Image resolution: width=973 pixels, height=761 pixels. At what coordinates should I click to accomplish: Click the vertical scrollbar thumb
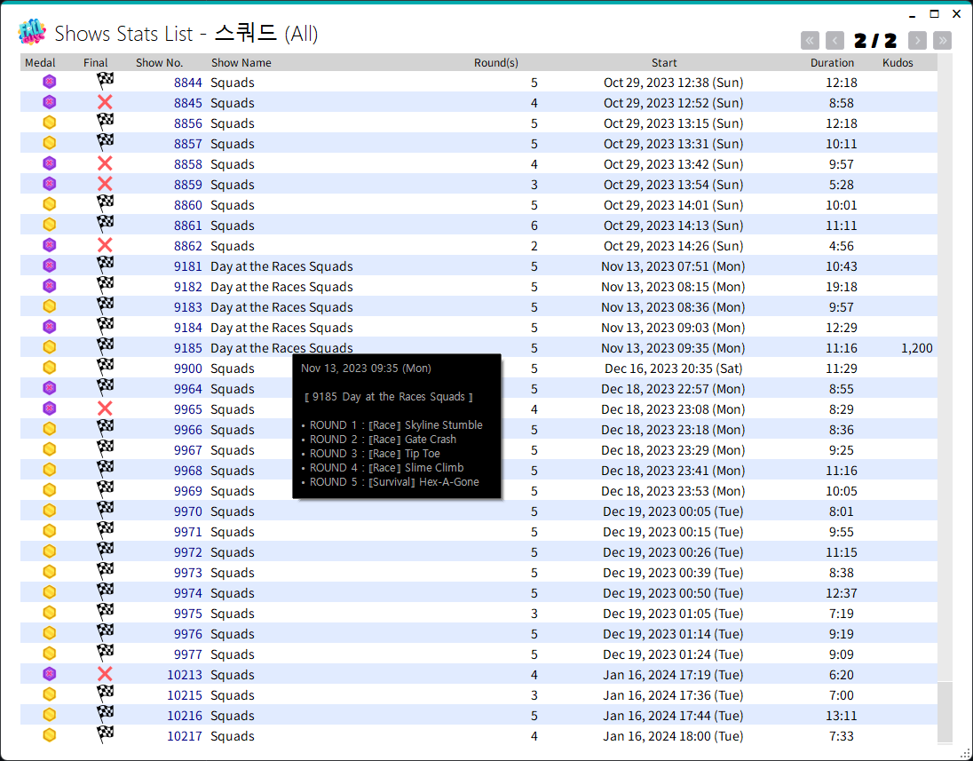945,711
